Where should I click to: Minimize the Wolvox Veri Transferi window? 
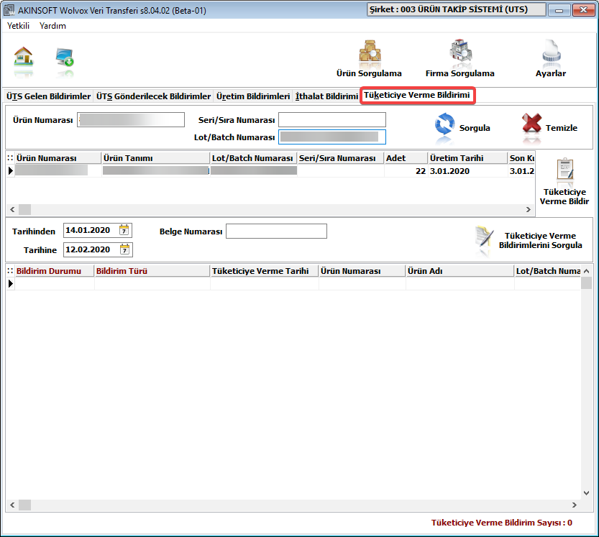click(x=559, y=10)
